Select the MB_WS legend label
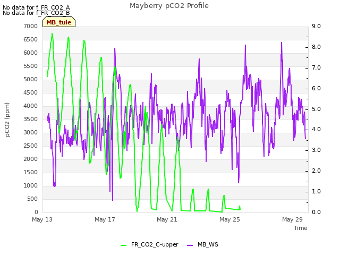 pyautogui.click(x=208, y=244)
